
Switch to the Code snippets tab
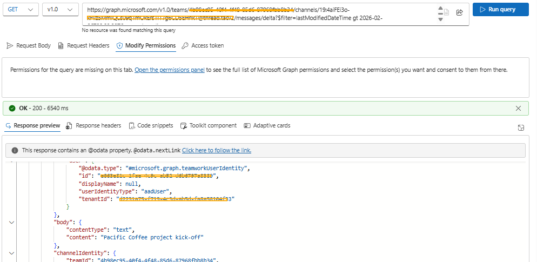[x=151, y=126]
